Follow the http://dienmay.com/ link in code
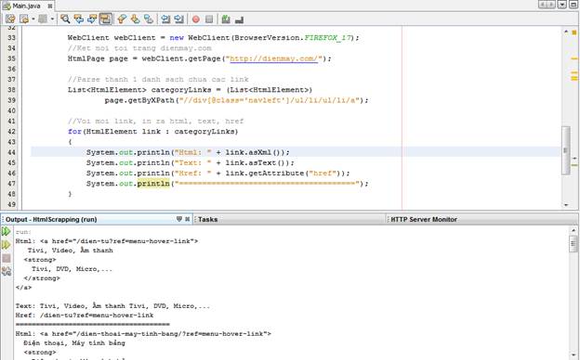This screenshot has height=360, width=580. click(x=273, y=58)
